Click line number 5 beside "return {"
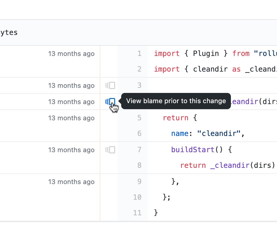Screen dimensions: 277x246 [139, 118]
